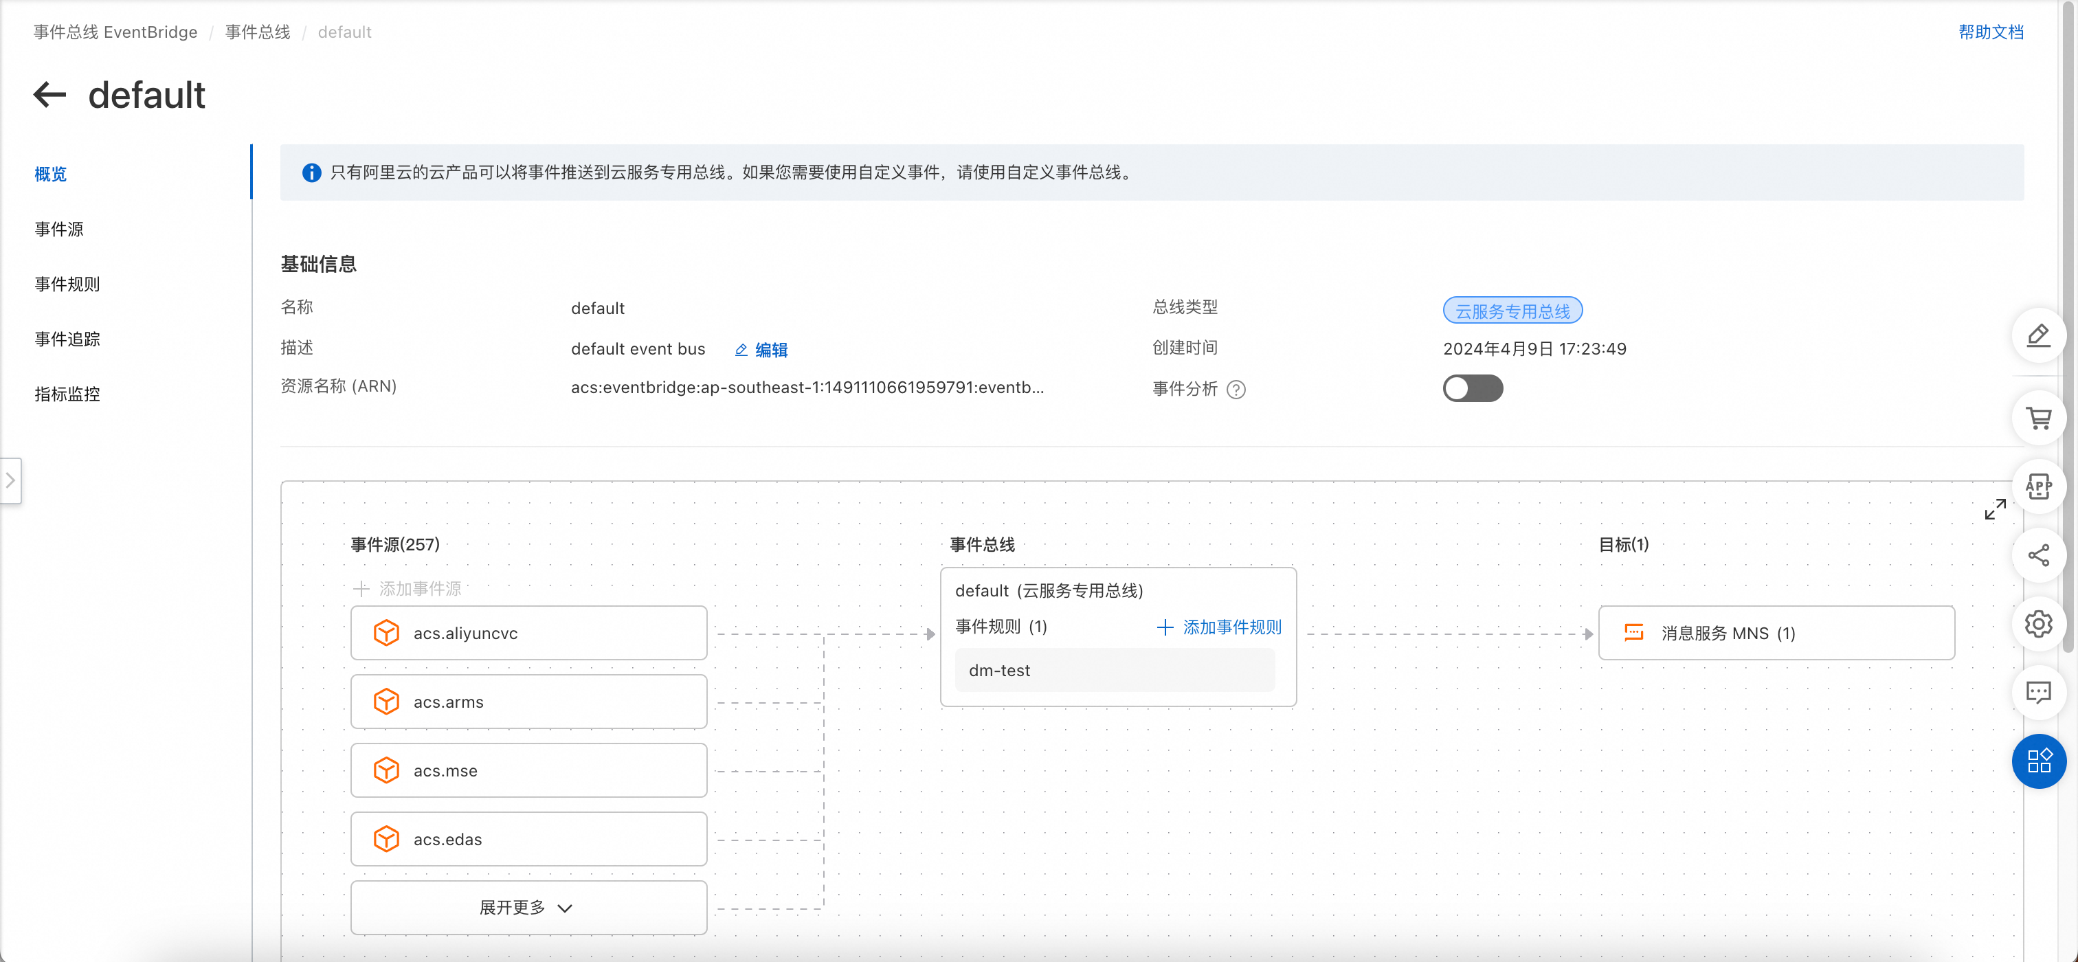Click 事件总线 EventBridge breadcrumb
This screenshot has height=962, width=2078.
coord(115,32)
